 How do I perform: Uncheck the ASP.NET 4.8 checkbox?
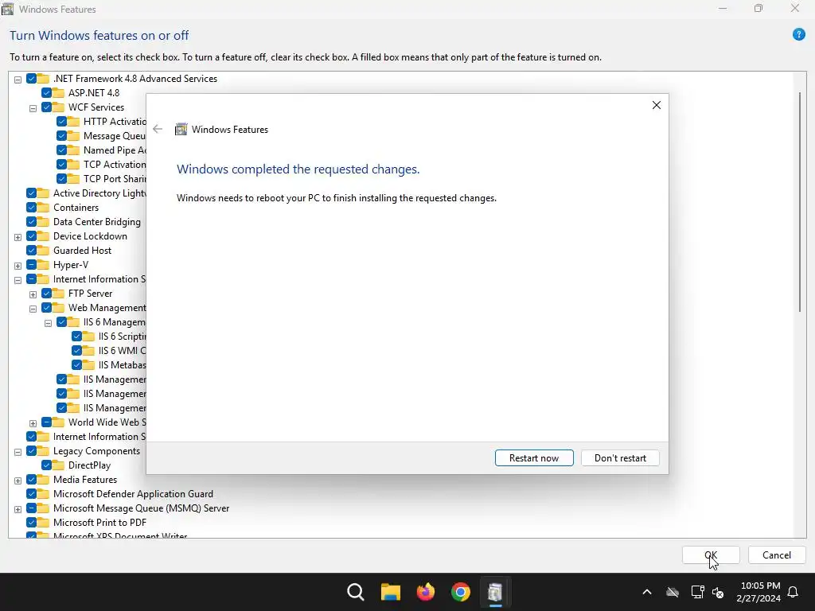[46, 92]
